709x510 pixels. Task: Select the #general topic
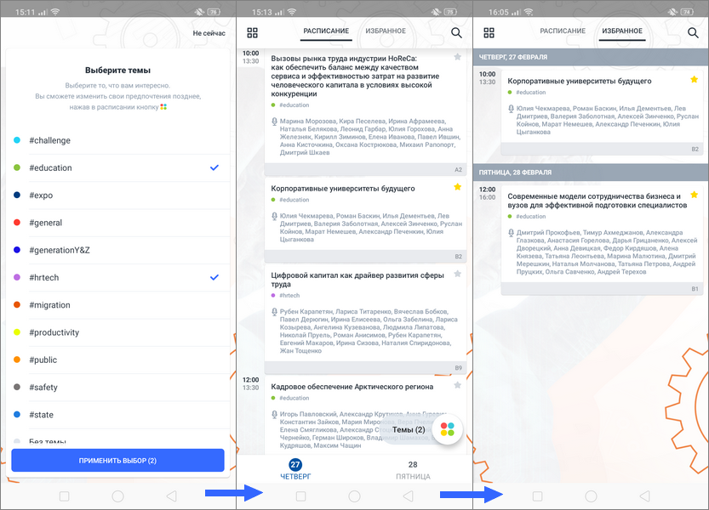click(117, 223)
